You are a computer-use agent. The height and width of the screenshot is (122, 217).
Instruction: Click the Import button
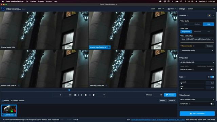[163, 101]
